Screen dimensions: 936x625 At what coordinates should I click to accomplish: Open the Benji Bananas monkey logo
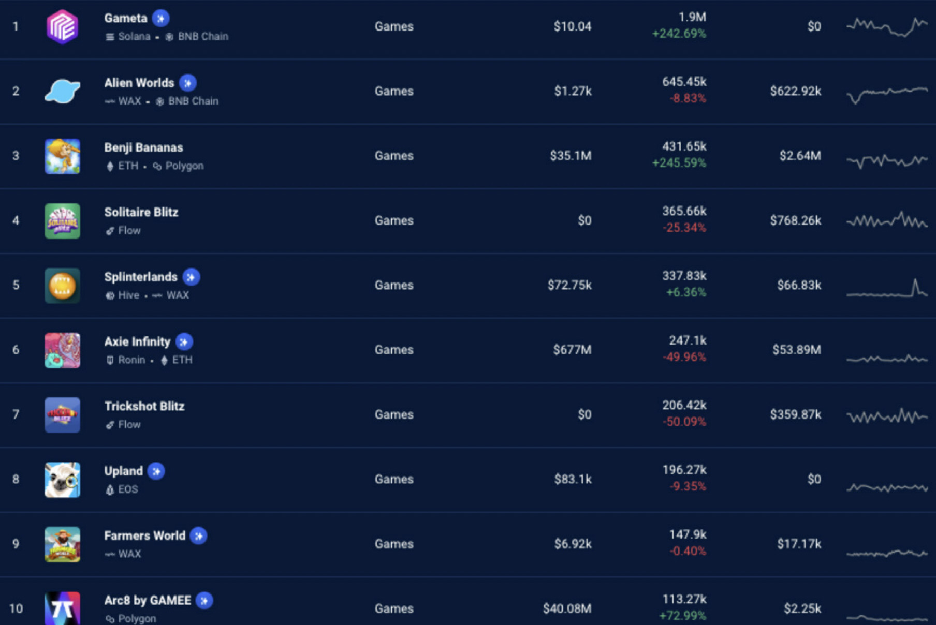coord(62,156)
